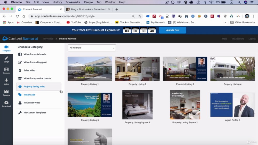Open Chrome's three-dot menu
This screenshot has height=145, width=258.
(x=254, y=16)
